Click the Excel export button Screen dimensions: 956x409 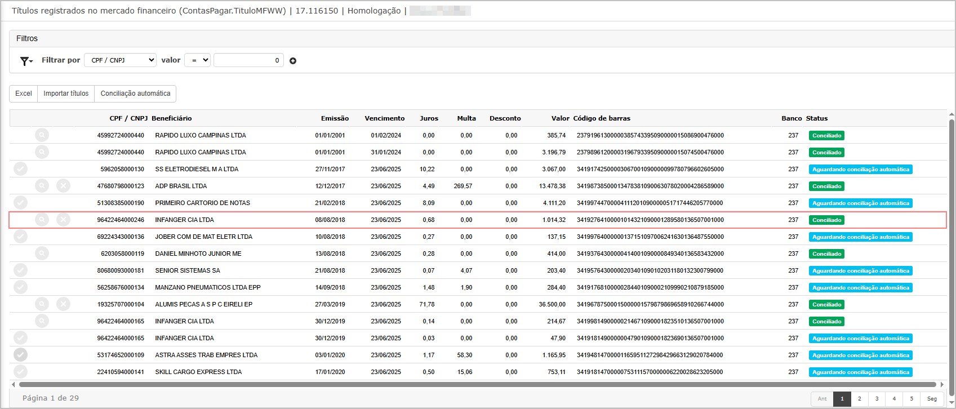24,94
